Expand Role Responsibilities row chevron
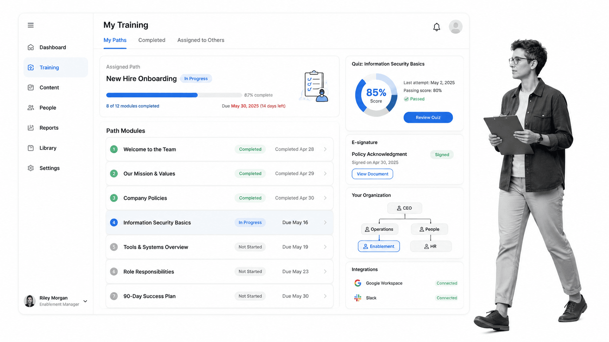Image resolution: width=609 pixels, height=342 pixels. (x=325, y=271)
